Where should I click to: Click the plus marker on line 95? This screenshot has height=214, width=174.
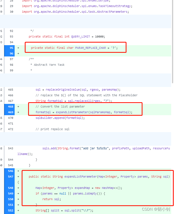[18, 48]
